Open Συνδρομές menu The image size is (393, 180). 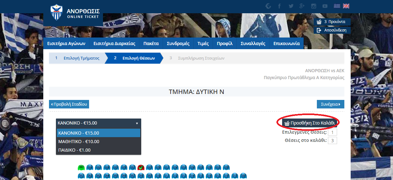pyautogui.click(x=178, y=44)
